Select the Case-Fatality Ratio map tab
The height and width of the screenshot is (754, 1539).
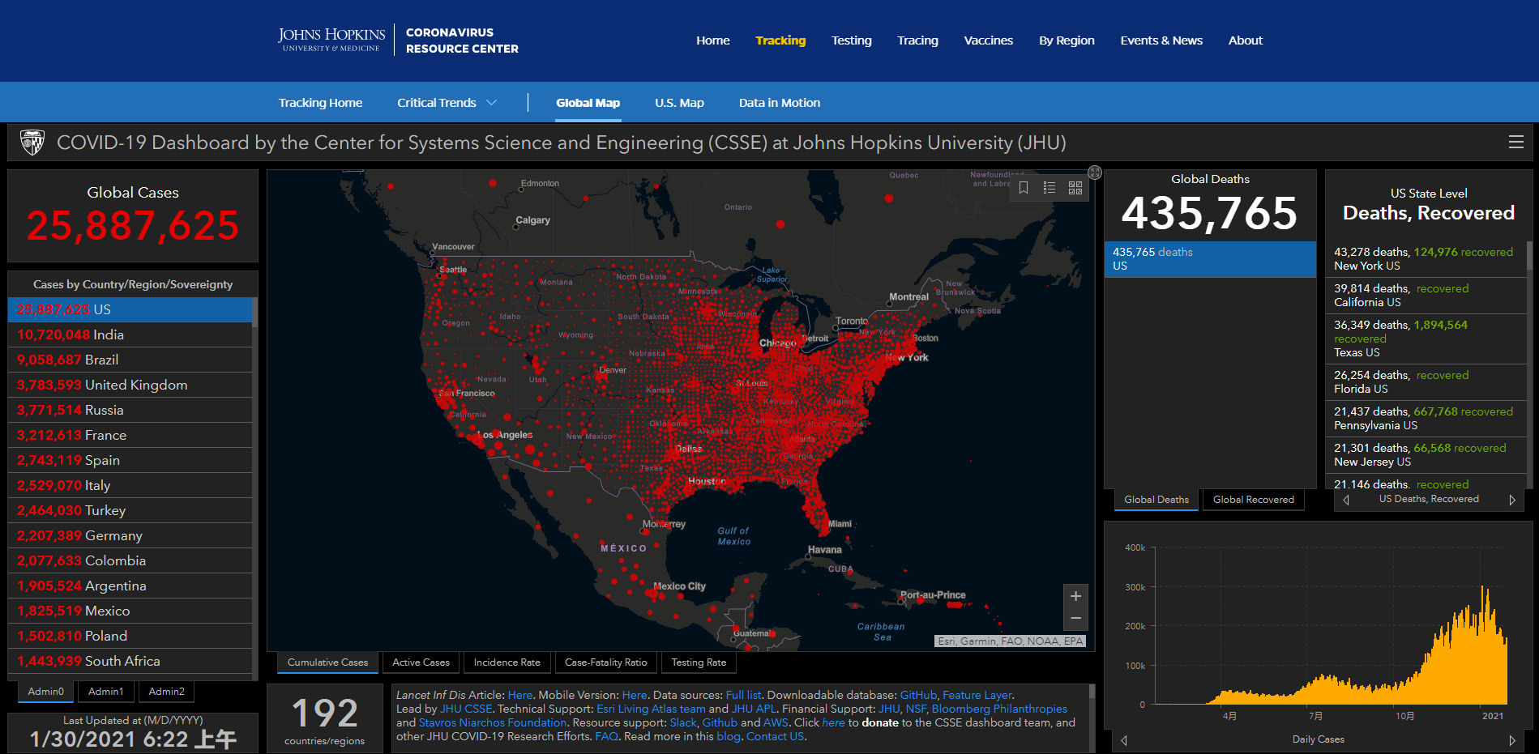(605, 662)
